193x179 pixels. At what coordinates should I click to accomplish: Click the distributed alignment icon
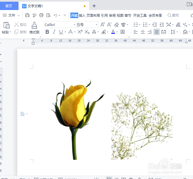coord(164,32)
